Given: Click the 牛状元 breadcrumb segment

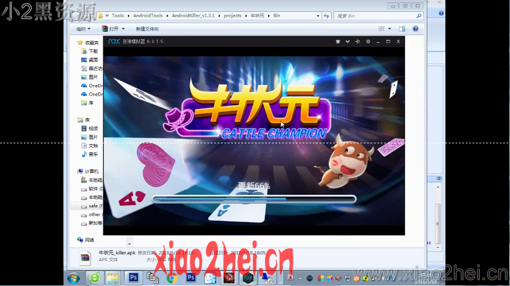Looking at the screenshot, I should click(257, 16).
